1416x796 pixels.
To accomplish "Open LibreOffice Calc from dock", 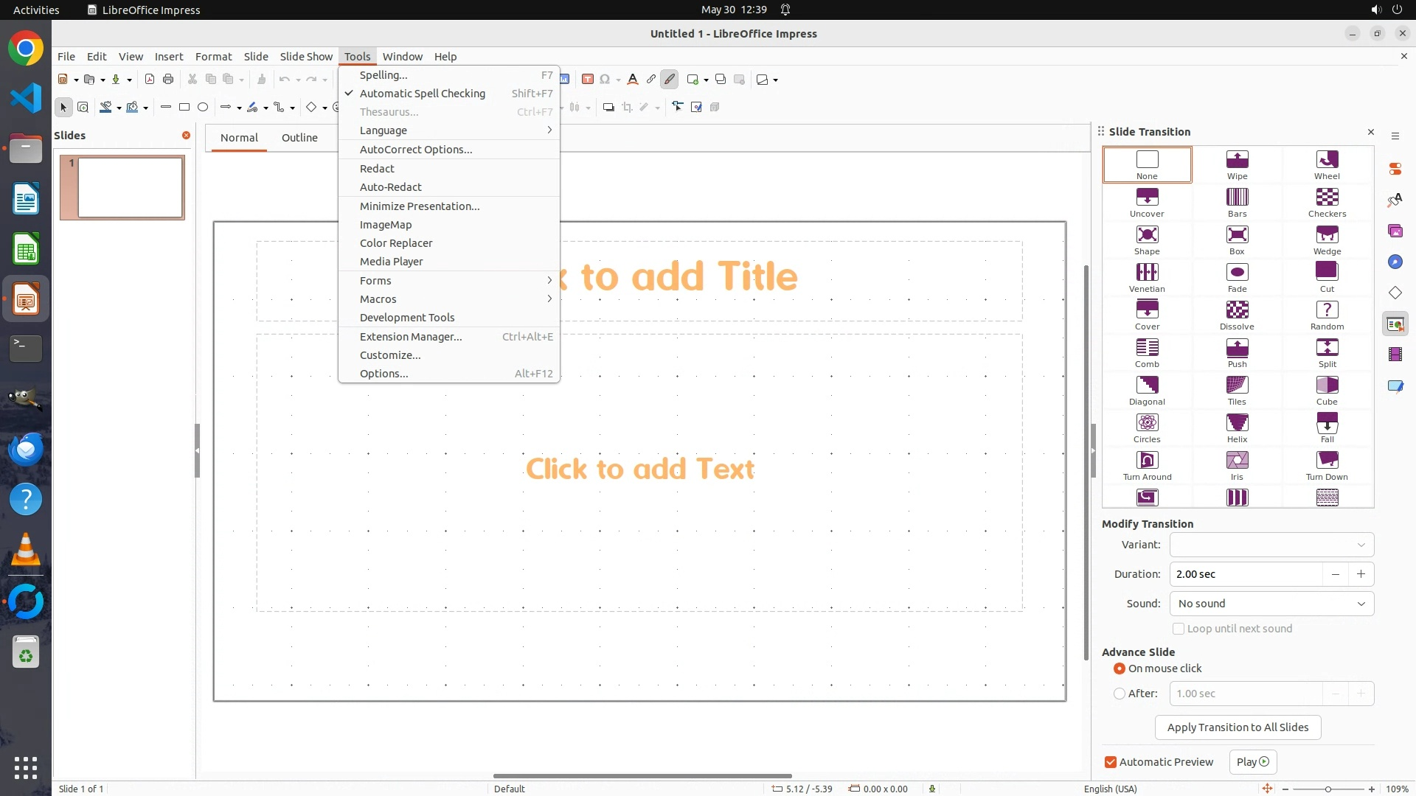I will [26, 250].
